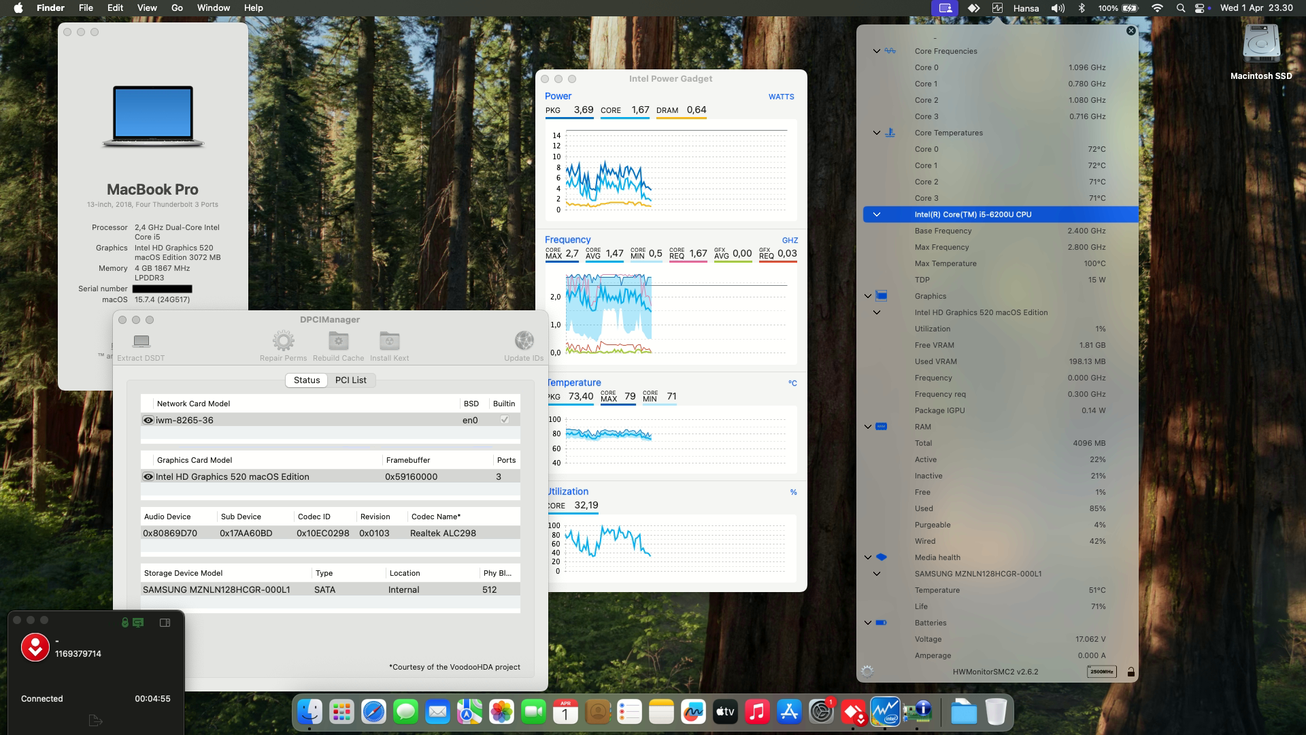Viewport: 1306px width, 735px height.
Task: Click the lock icon in HWMonitorSMC2
Action: [x=1131, y=672]
